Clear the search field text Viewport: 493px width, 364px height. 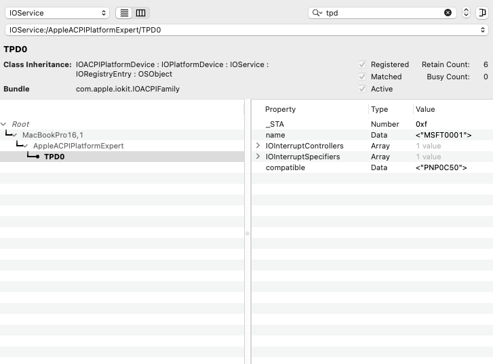point(448,13)
